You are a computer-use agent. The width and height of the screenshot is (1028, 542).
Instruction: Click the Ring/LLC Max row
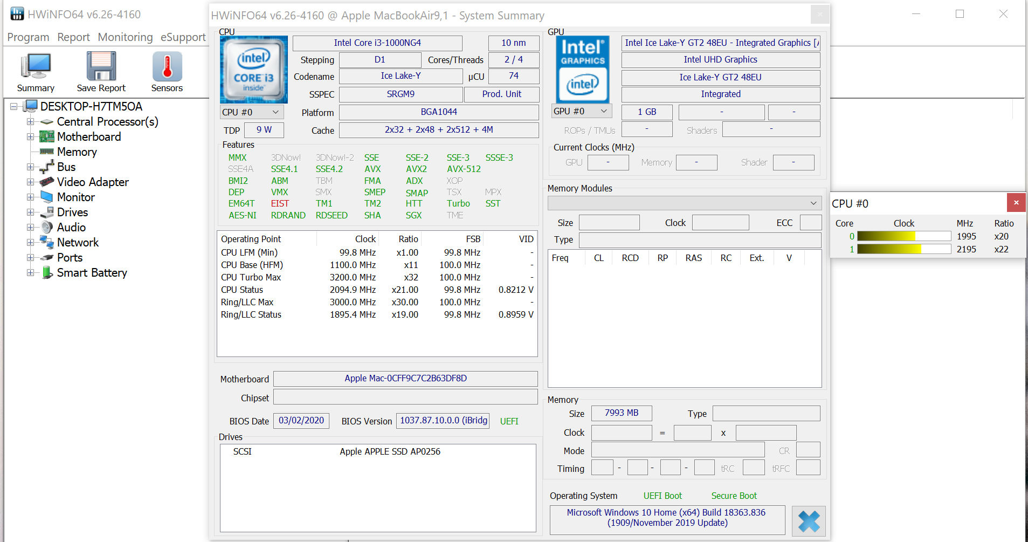tap(377, 302)
